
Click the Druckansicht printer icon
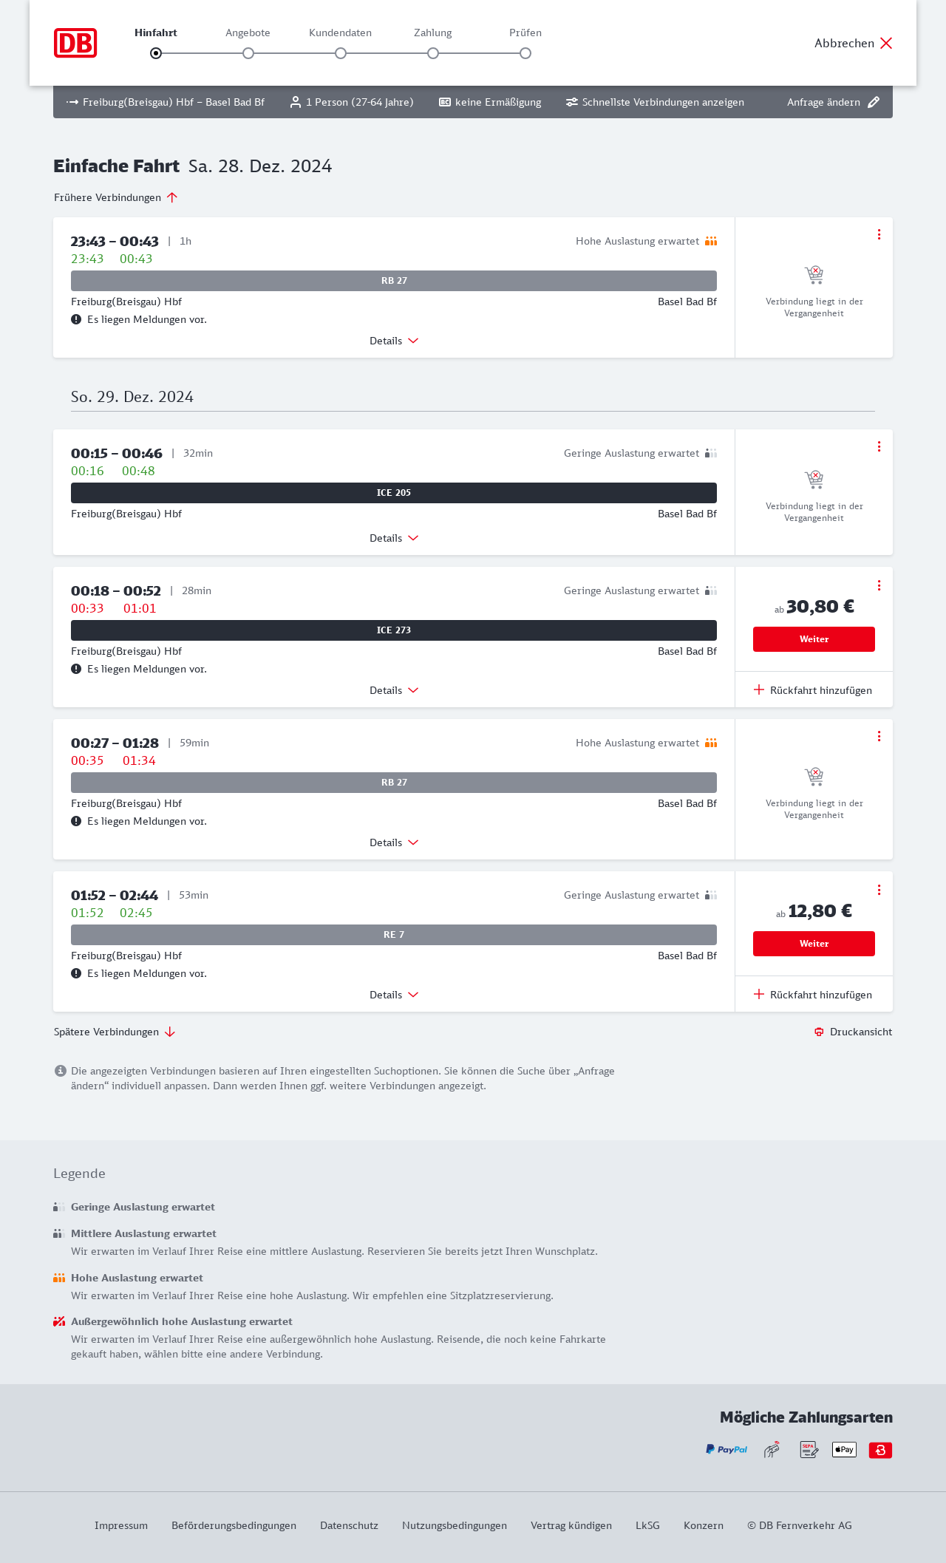point(819,1032)
